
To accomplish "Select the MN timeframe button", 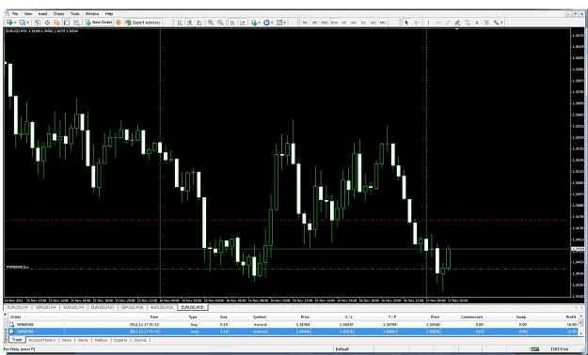I will [383, 23].
